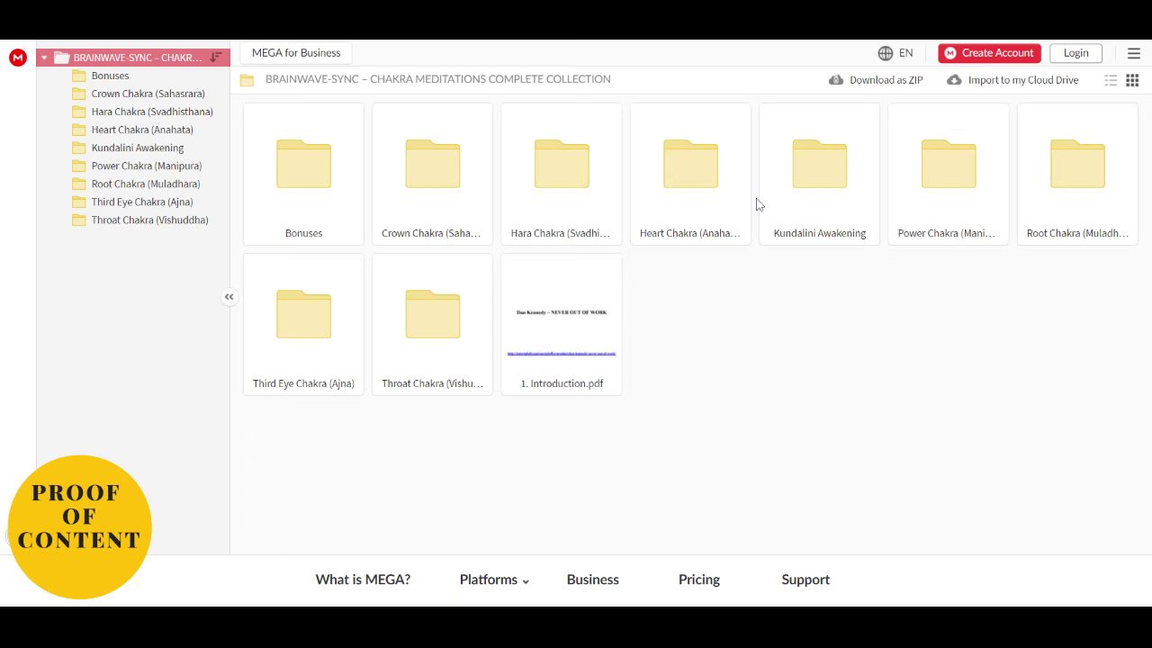The width and height of the screenshot is (1152, 648).
Task: Select Kundalini Awakening in sidebar tree
Action: tap(138, 148)
